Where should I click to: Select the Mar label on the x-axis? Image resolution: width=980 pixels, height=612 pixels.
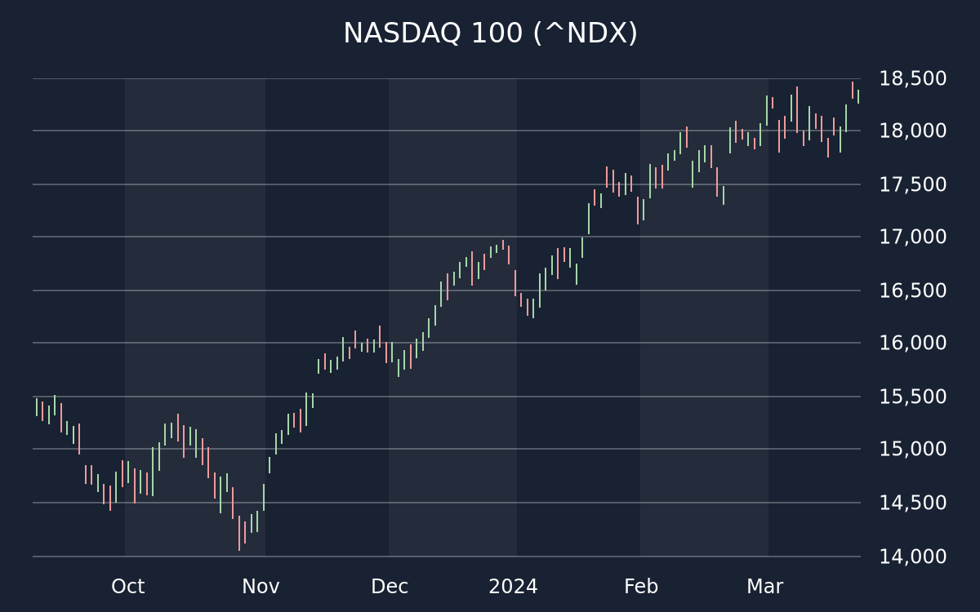tap(764, 587)
